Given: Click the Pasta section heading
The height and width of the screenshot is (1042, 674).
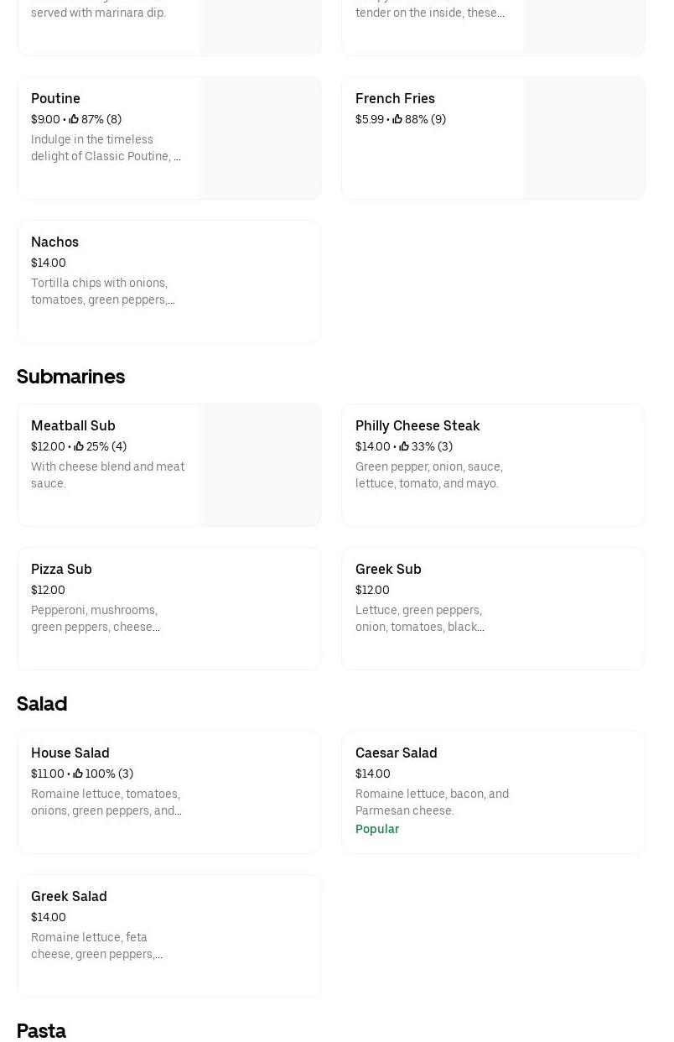Looking at the screenshot, I should point(41,1031).
